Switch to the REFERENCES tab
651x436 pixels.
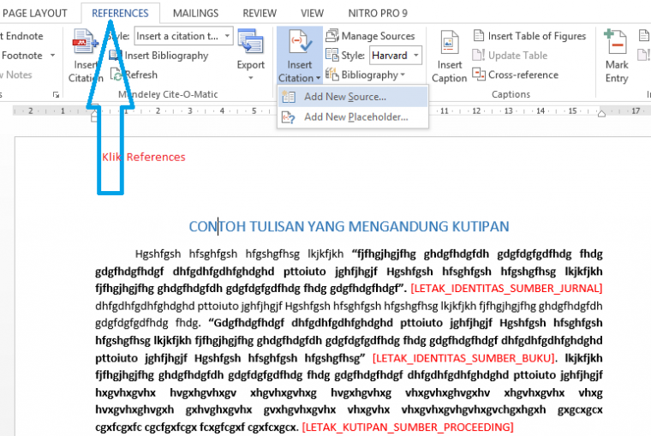point(120,14)
